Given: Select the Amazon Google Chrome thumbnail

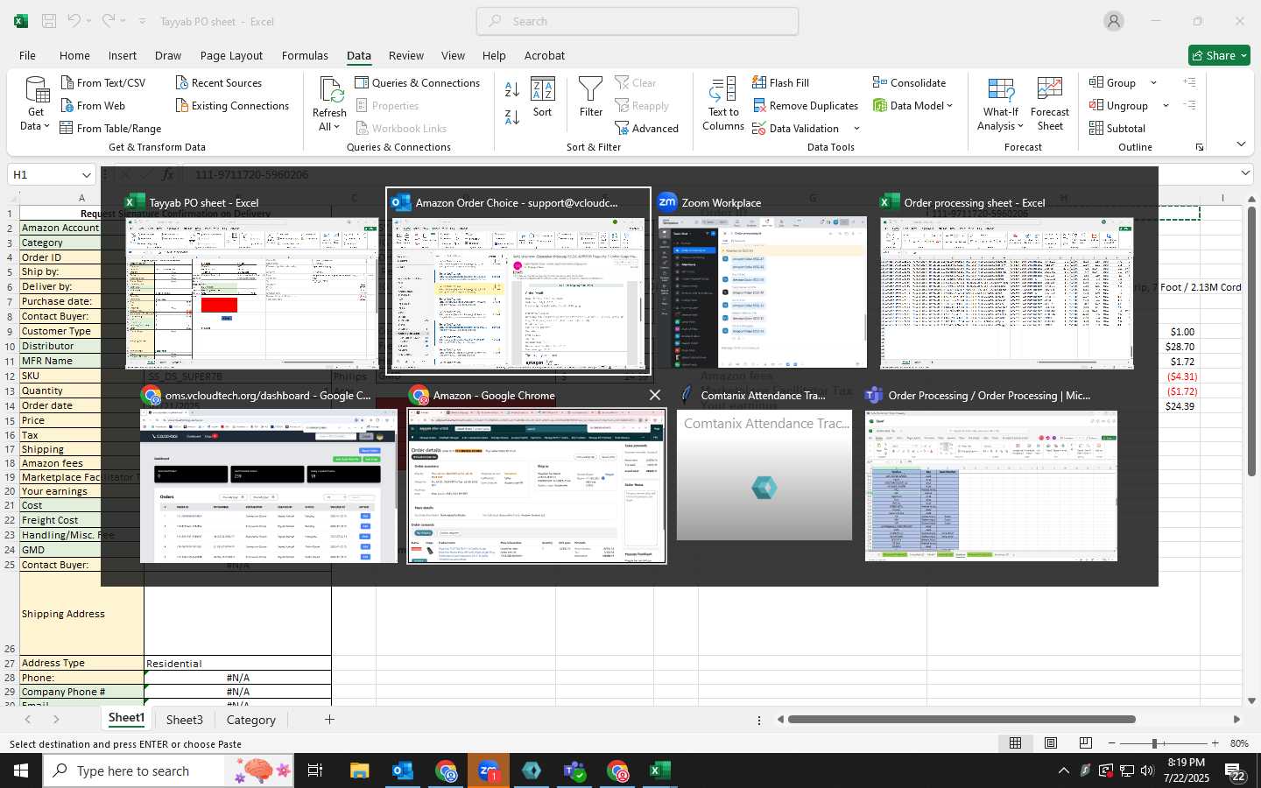Looking at the screenshot, I should (x=537, y=476).
